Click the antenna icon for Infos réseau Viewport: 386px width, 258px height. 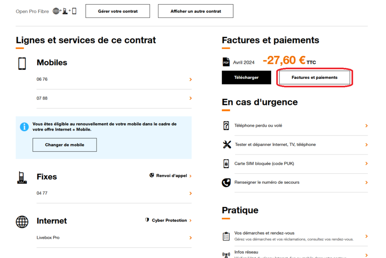226,255
